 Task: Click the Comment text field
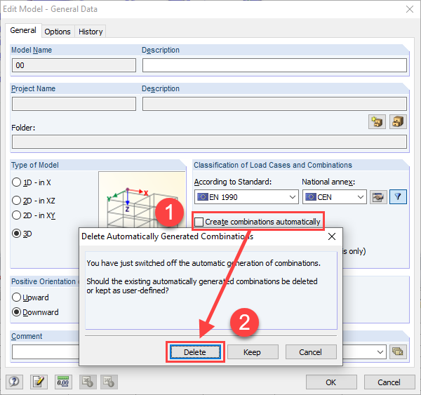[46, 352]
